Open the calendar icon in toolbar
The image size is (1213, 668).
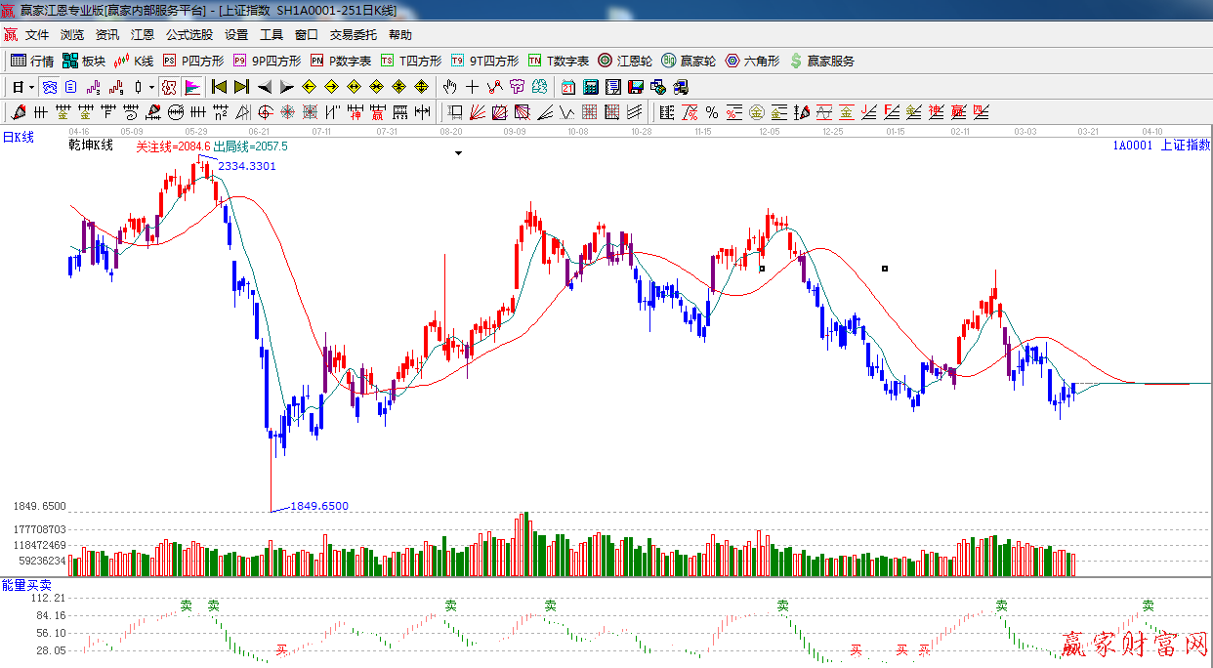point(566,87)
